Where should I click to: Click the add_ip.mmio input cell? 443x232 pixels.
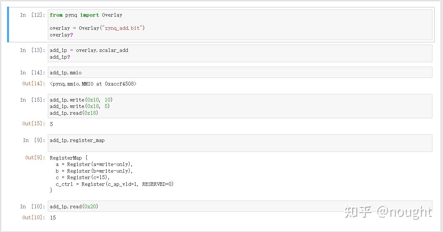pyautogui.click(x=240, y=72)
